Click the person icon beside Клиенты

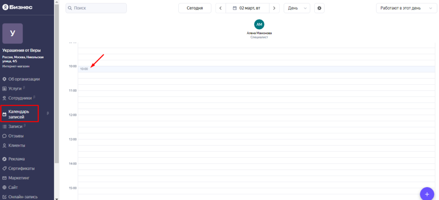click(x=4, y=146)
